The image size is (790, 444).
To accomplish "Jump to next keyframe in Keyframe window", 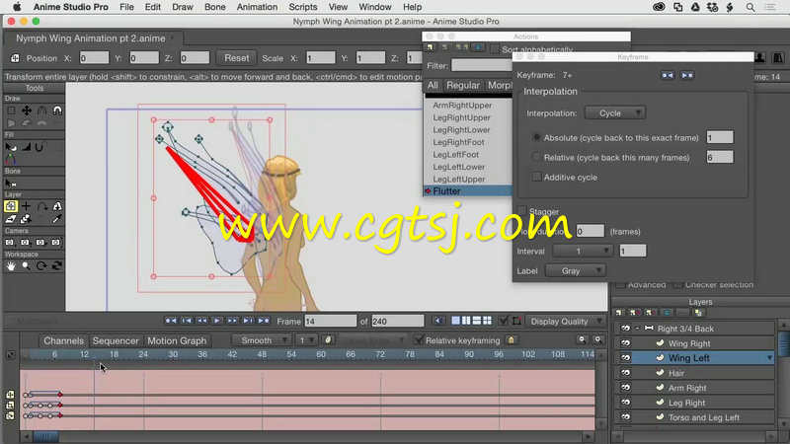I will [x=687, y=75].
